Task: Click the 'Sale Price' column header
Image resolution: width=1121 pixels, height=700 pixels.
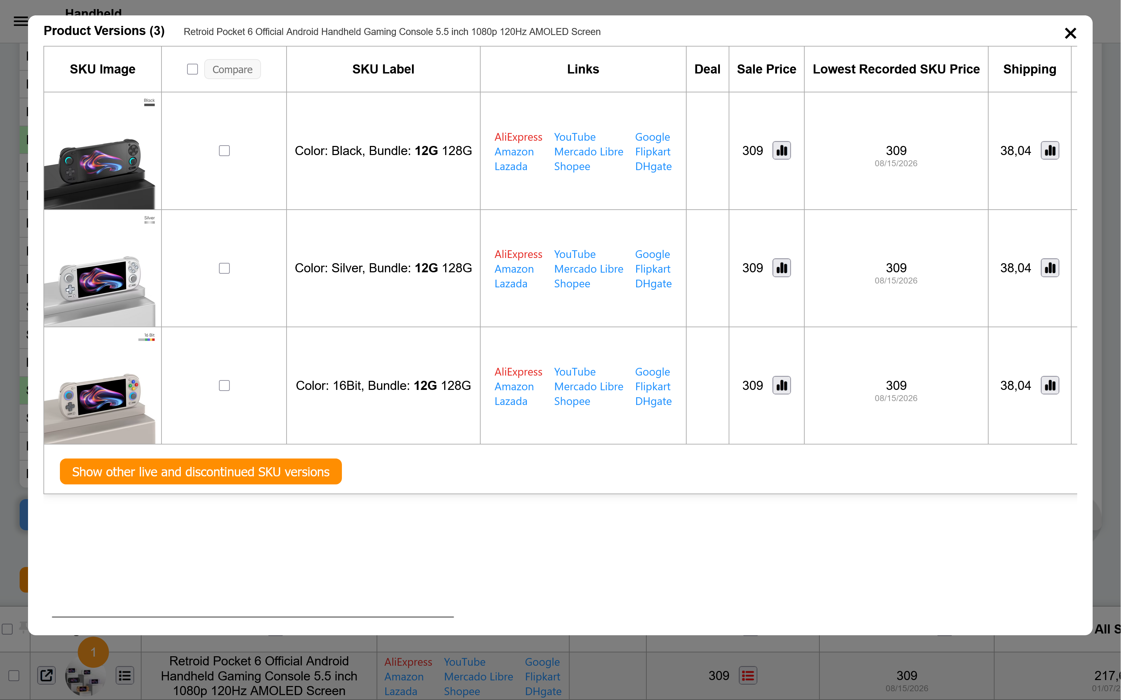Action: (x=766, y=69)
